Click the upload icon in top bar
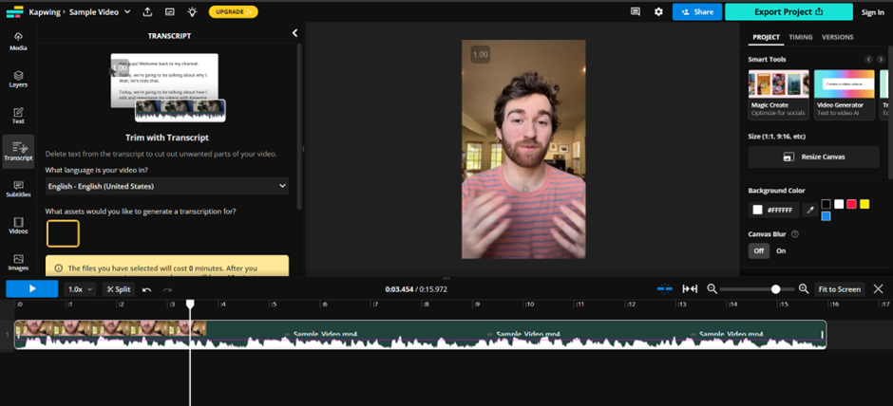 tap(147, 11)
